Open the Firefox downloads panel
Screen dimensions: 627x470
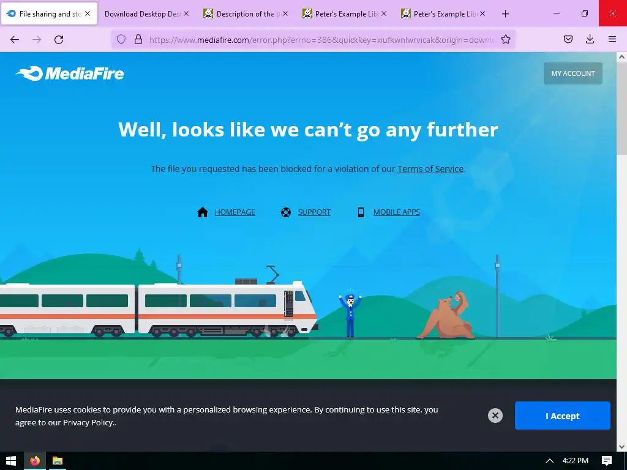(590, 39)
